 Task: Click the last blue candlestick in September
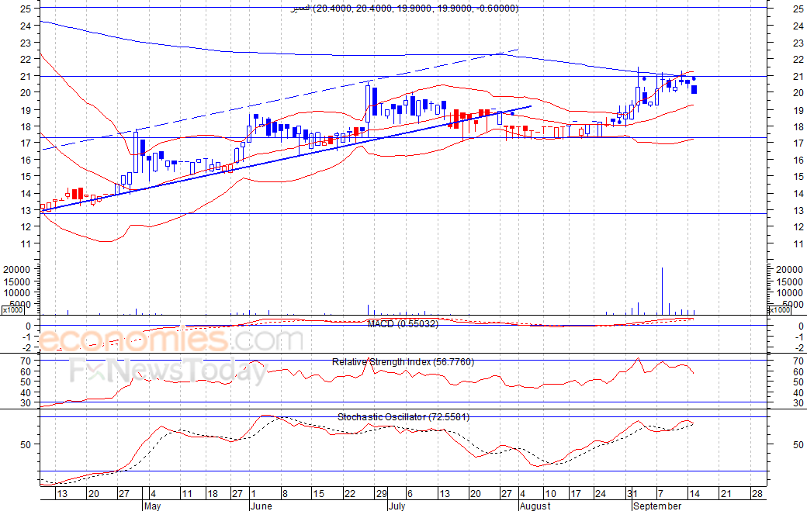point(694,90)
